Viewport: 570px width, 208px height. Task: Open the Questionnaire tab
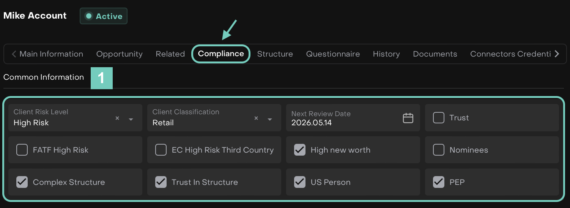coord(333,54)
